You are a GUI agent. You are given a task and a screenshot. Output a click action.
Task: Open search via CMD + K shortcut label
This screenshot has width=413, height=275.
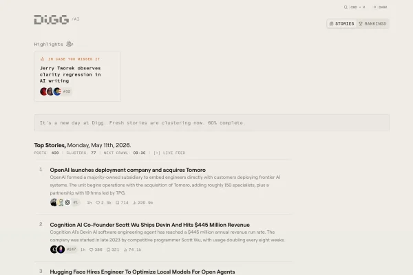click(x=358, y=7)
